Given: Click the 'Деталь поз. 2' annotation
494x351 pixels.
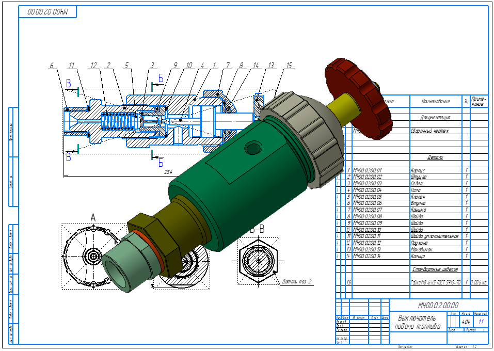Looking at the screenshot, I should 296,281.
